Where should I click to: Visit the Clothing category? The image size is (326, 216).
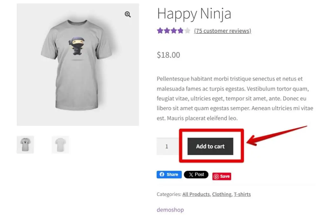click(222, 194)
